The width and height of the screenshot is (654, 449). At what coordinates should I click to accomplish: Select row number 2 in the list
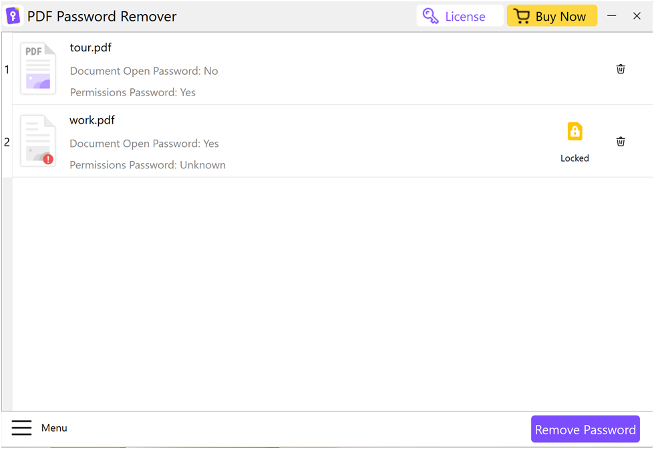point(7,142)
